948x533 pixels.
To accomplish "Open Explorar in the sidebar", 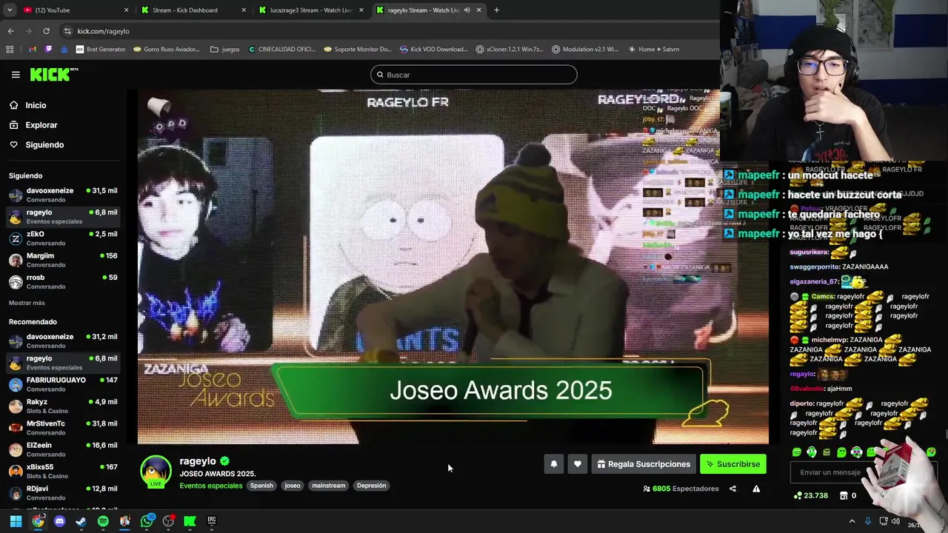I will coord(41,125).
